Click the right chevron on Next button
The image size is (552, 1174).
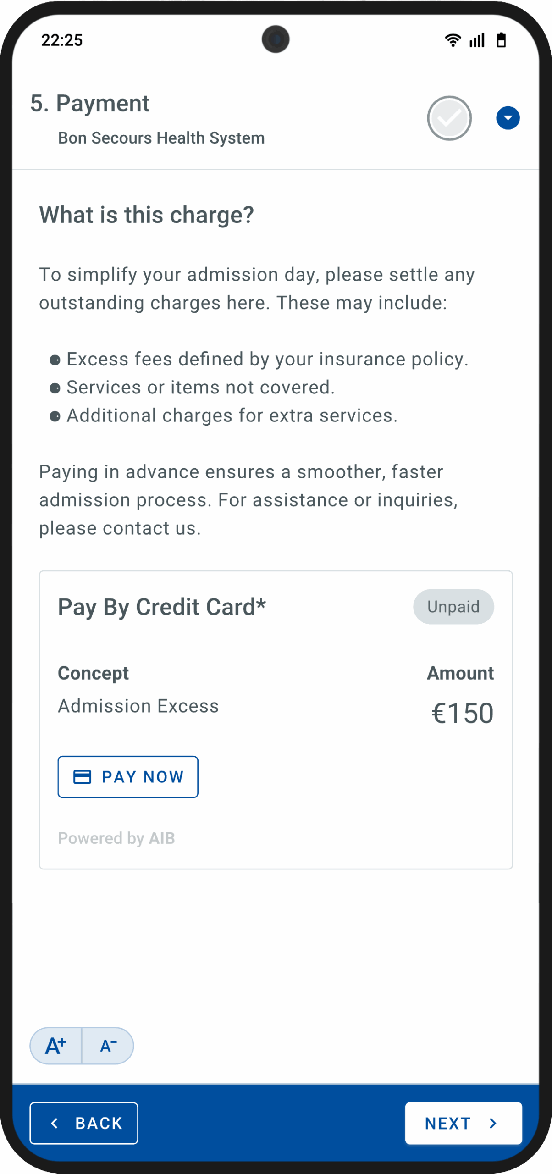coord(493,1123)
